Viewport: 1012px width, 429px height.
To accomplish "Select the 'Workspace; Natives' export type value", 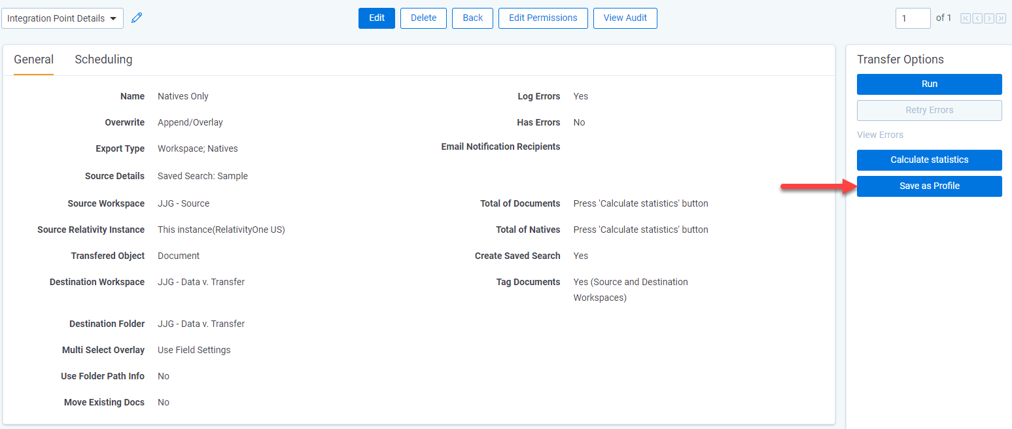I will [198, 148].
